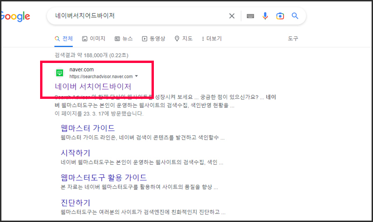
Task: Click the snippet starting 웹마스터 가이드 라인은
Action: coord(143,138)
